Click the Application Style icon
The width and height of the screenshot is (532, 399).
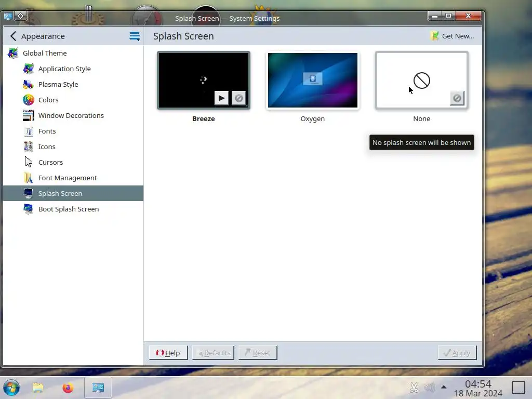coord(29,69)
